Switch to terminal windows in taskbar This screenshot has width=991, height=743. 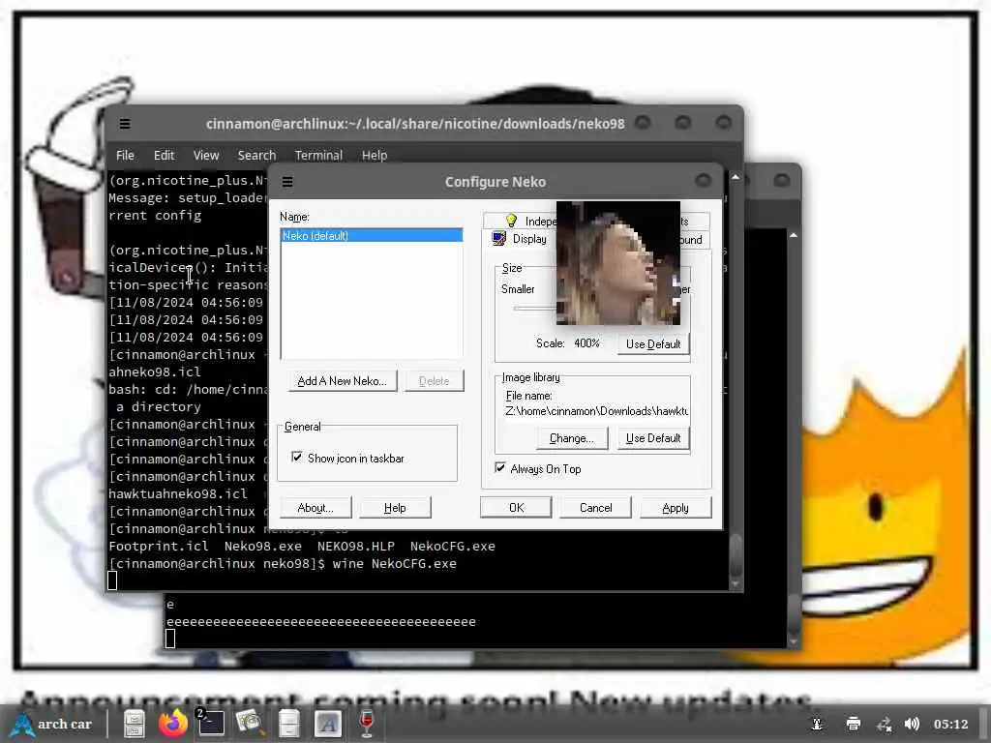(210, 723)
